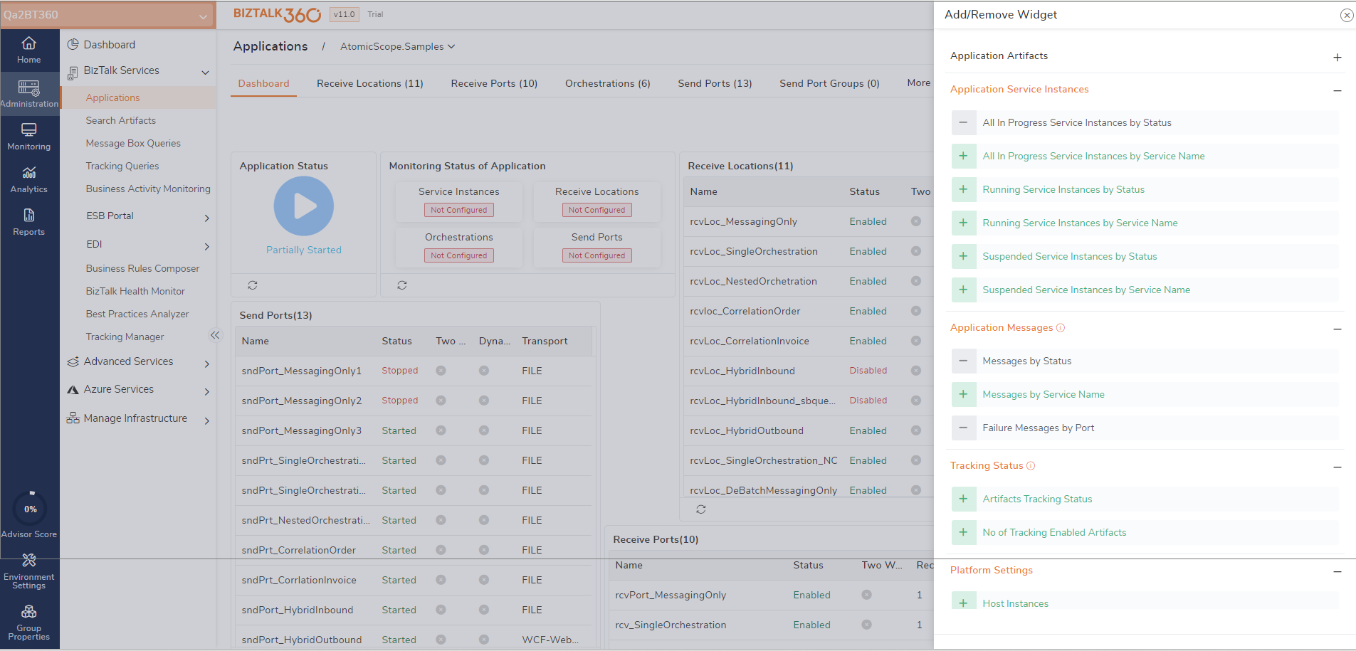Open the AtomicScope.Samples application dropdown
The width and height of the screenshot is (1356, 651).
tap(397, 46)
